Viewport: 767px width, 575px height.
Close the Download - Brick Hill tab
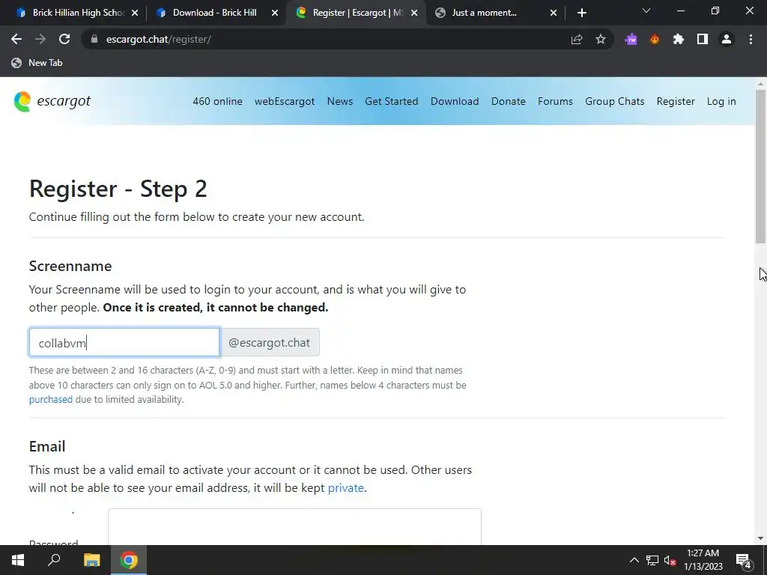pyautogui.click(x=275, y=13)
